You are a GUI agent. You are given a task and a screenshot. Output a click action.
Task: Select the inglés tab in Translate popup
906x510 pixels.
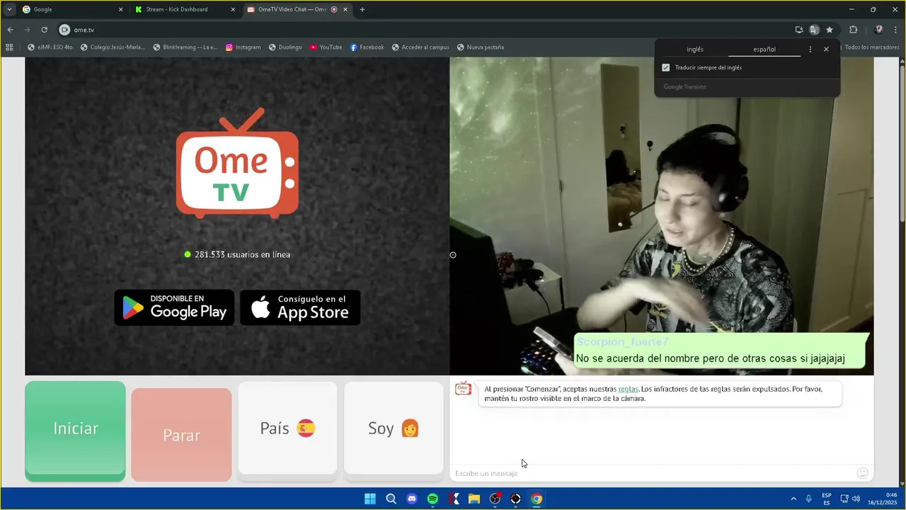pos(695,50)
